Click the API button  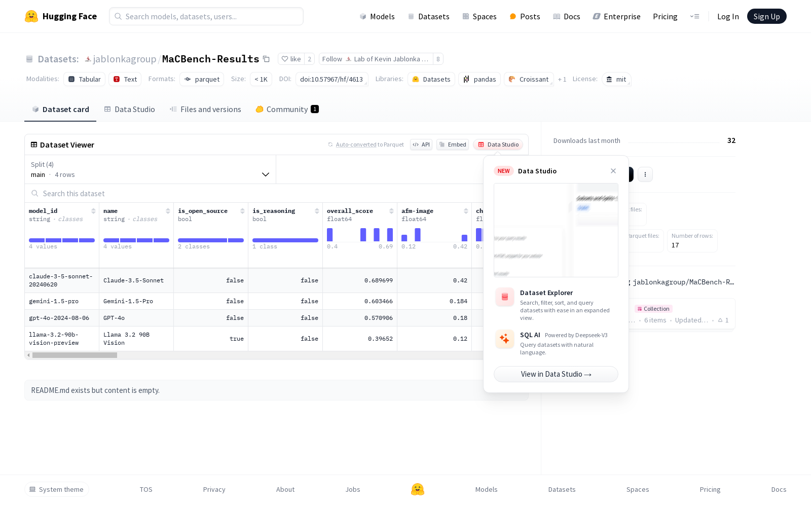(421, 144)
